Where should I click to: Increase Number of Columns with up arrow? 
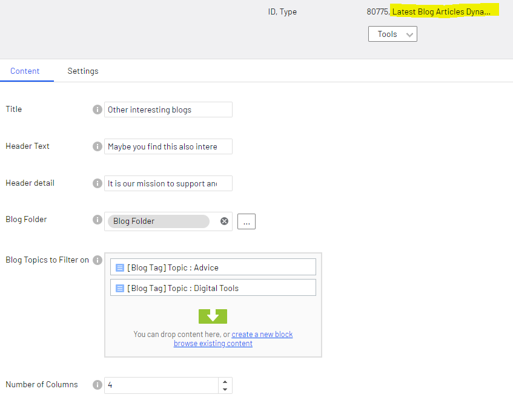tap(225, 381)
